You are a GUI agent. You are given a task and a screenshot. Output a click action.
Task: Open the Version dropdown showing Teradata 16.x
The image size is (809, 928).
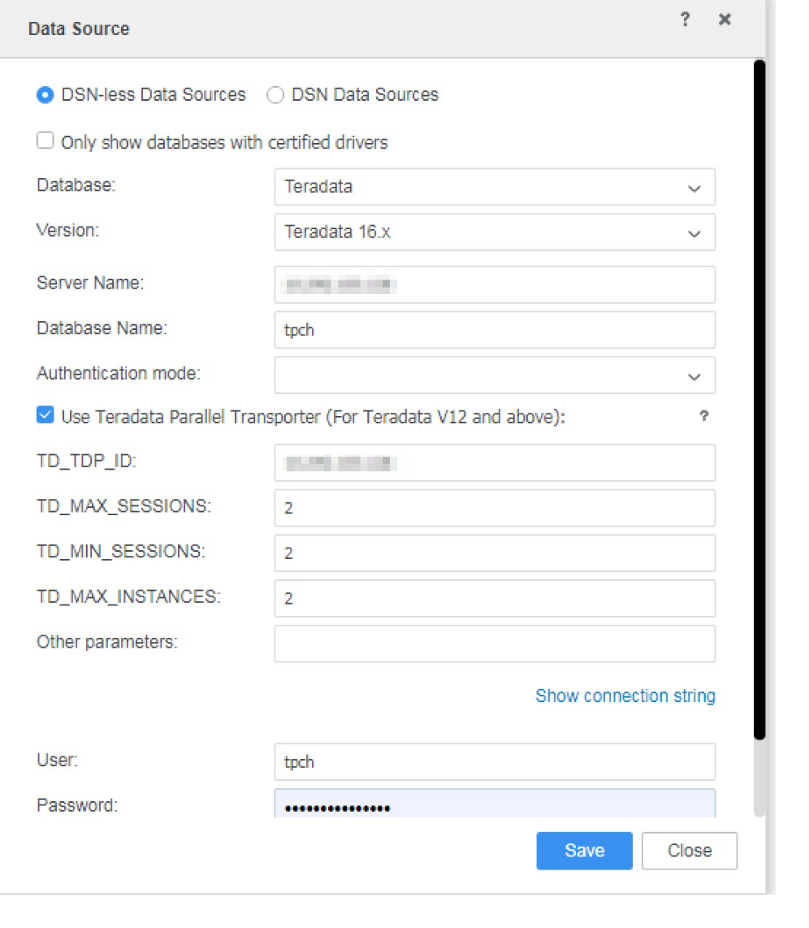point(495,232)
